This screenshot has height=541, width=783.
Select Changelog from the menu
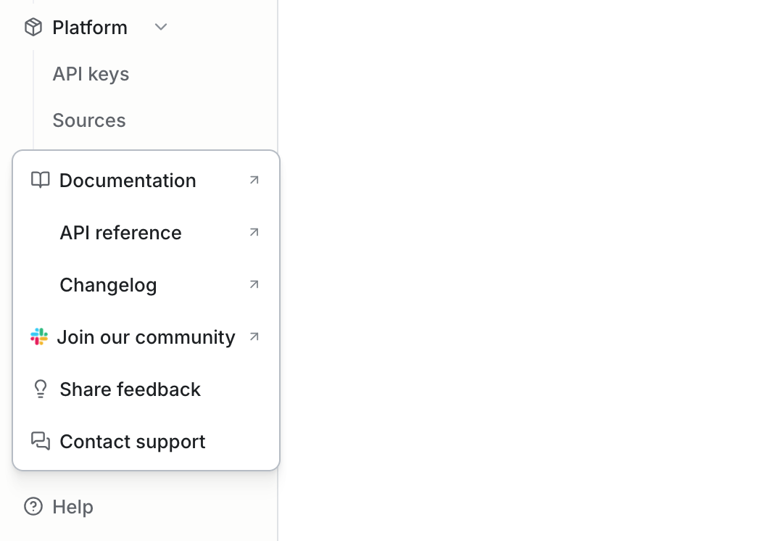[108, 284]
